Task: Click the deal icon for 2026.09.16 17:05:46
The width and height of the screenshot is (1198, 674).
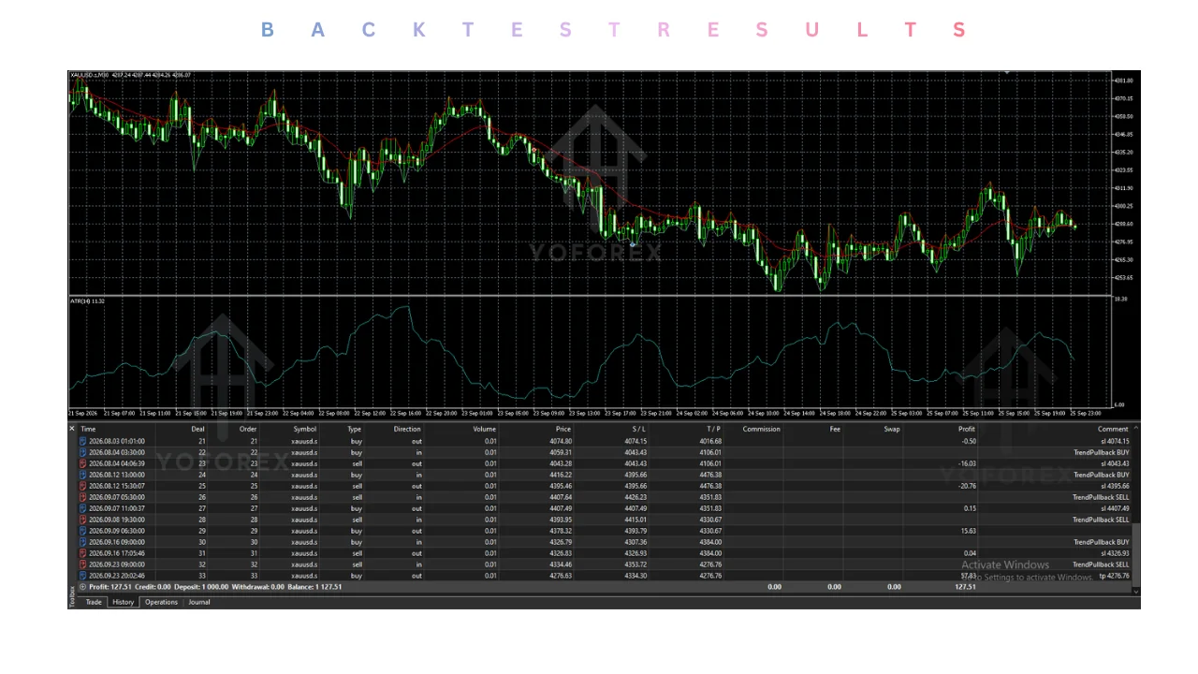Action: pos(83,553)
